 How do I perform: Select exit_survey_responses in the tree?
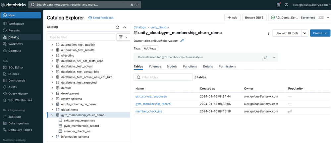(80, 120)
